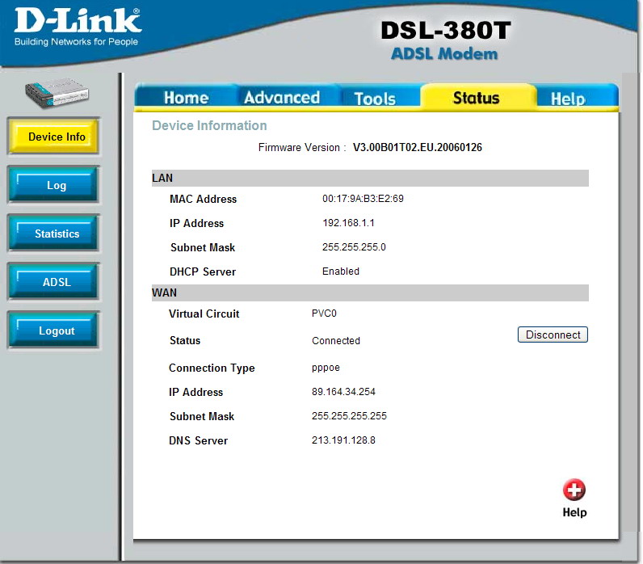The height and width of the screenshot is (564, 643).
Task: Click the Virtual Circuit label
Action: tap(204, 314)
